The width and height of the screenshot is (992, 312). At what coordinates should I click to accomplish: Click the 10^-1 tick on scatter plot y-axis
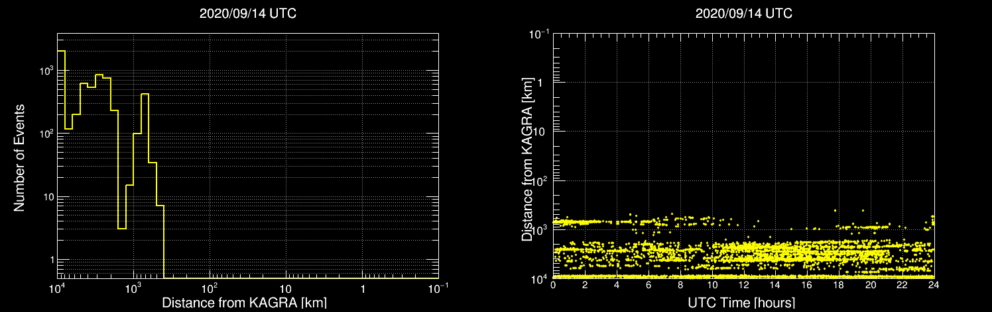pos(539,32)
